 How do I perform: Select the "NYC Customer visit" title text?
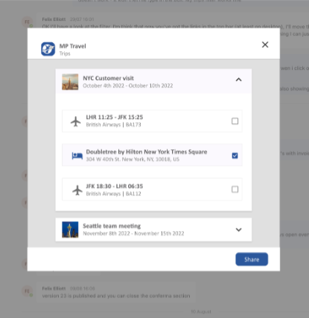click(x=108, y=78)
